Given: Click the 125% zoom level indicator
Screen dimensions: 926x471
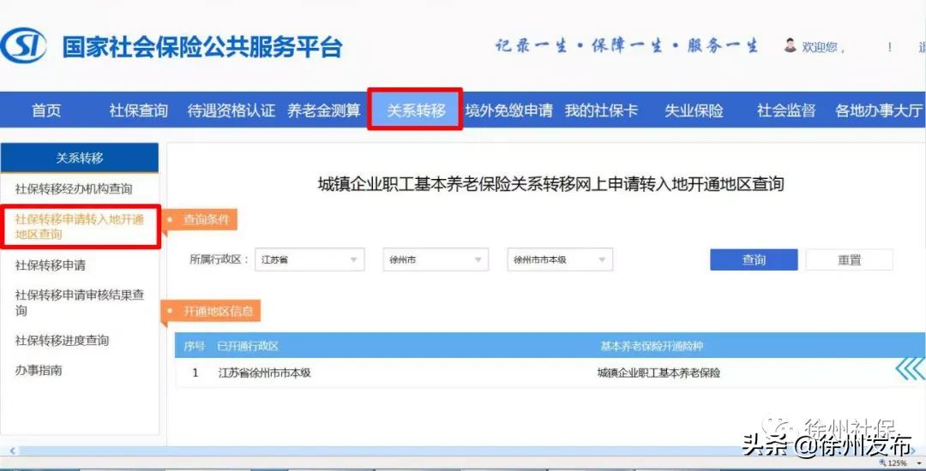Looking at the screenshot, I should [x=897, y=463].
